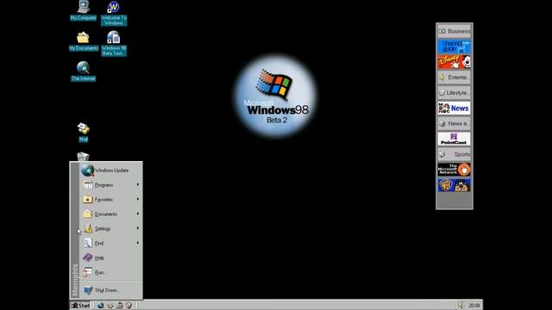Select the Windows 98 Beta Test desktop icon
The width and height of the screenshot is (552, 310).
[114, 43]
